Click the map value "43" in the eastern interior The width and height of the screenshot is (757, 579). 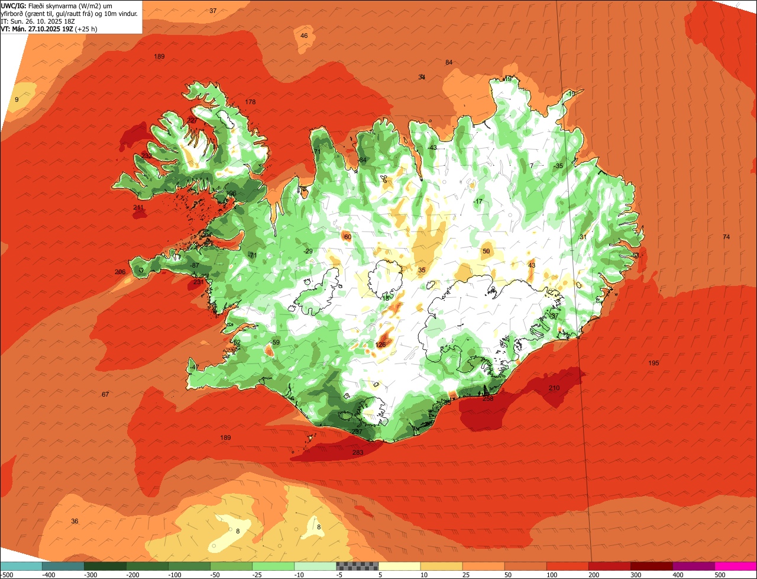click(532, 265)
